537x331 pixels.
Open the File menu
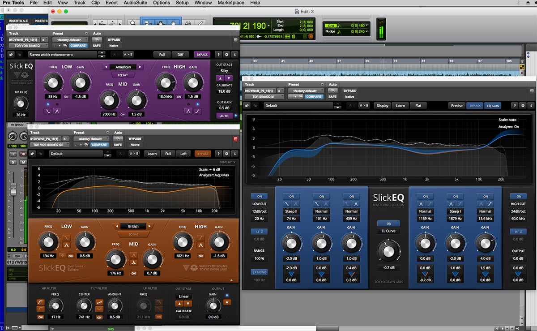pos(34,3)
